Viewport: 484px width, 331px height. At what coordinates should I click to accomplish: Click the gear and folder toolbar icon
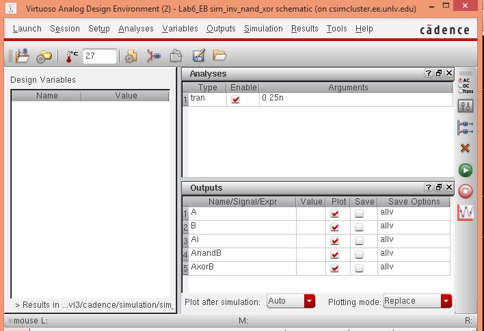tap(44, 57)
